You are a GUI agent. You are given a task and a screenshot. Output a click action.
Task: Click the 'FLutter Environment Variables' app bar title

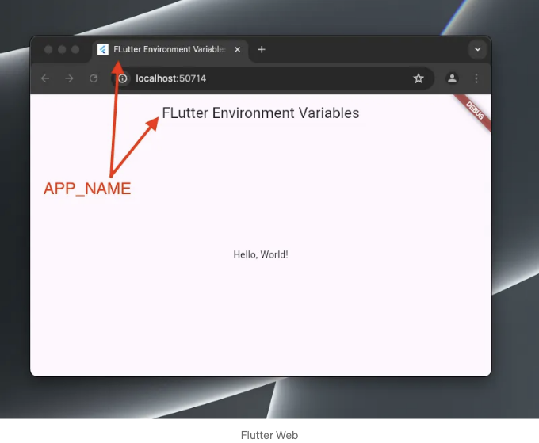pyautogui.click(x=261, y=113)
